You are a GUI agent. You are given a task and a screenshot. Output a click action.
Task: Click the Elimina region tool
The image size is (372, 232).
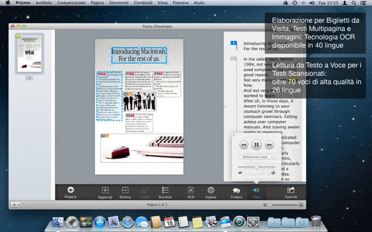click(125, 190)
